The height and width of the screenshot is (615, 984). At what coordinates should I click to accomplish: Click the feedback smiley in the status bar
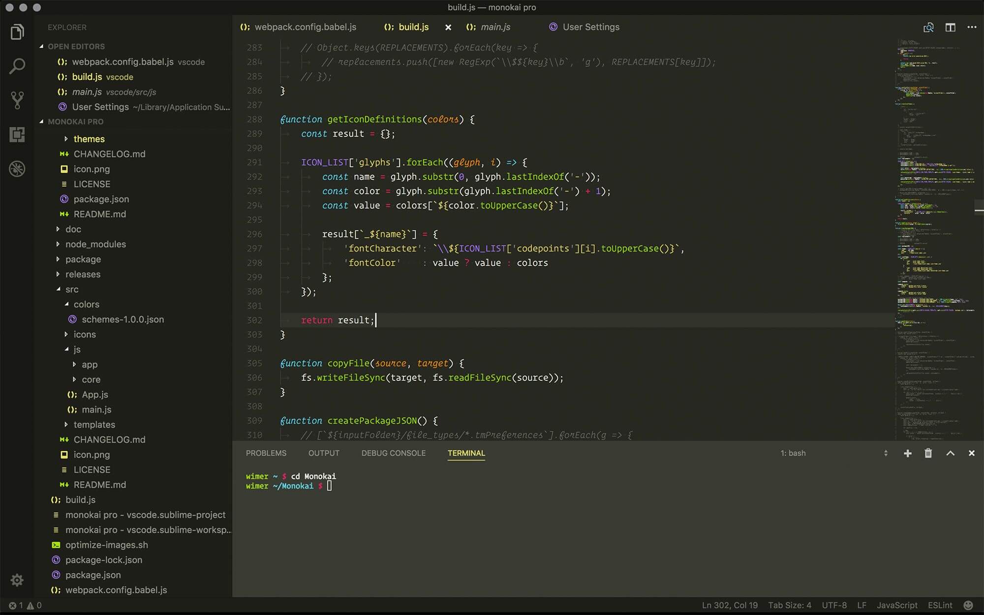968,605
